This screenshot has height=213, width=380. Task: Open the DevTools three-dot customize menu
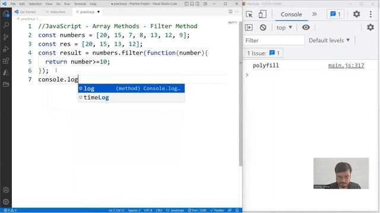(x=370, y=14)
